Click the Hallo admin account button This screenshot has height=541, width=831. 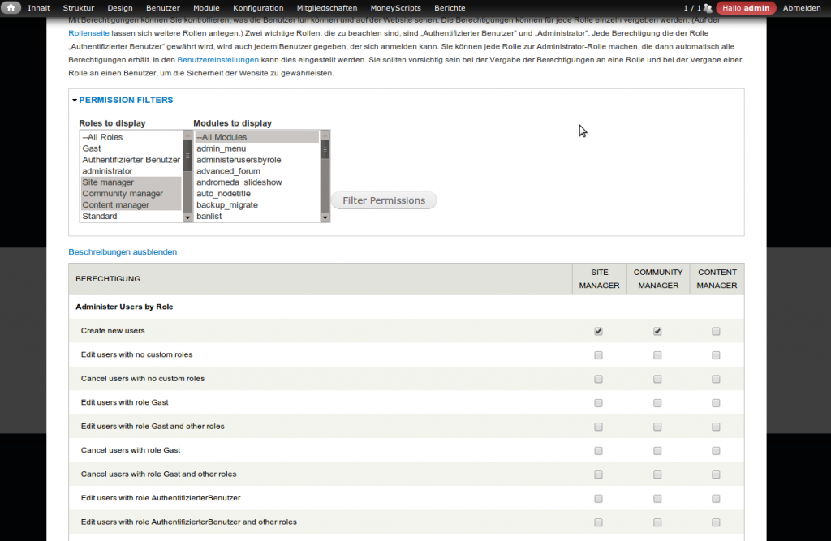746,8
